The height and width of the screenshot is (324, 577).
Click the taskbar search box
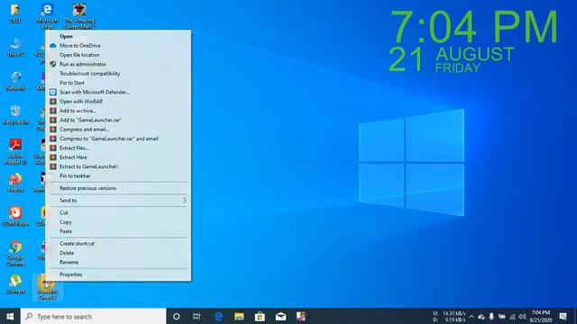[94, 316]
